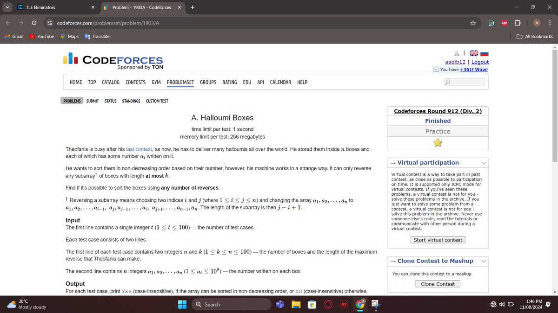Click the browser back arrow
This screenshot has height=313, width=558.
pyautogui.click(x=9, y=23)
